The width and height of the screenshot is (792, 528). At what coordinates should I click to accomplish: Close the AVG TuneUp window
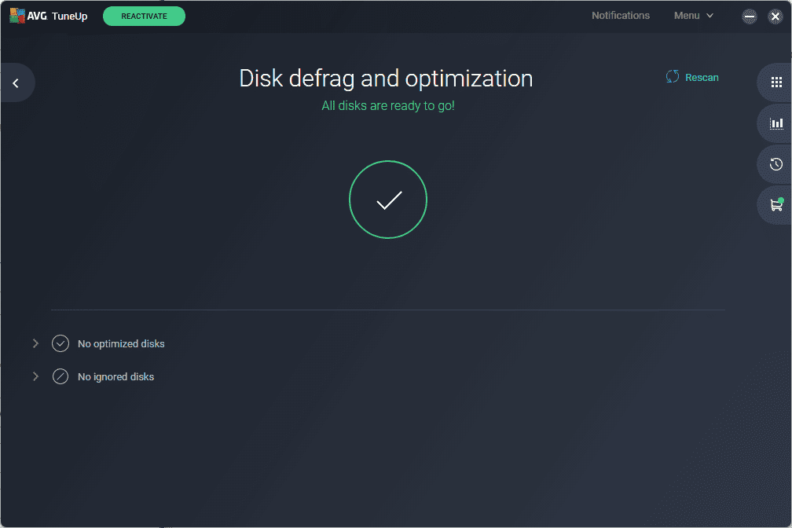click(x=775, y=16)
